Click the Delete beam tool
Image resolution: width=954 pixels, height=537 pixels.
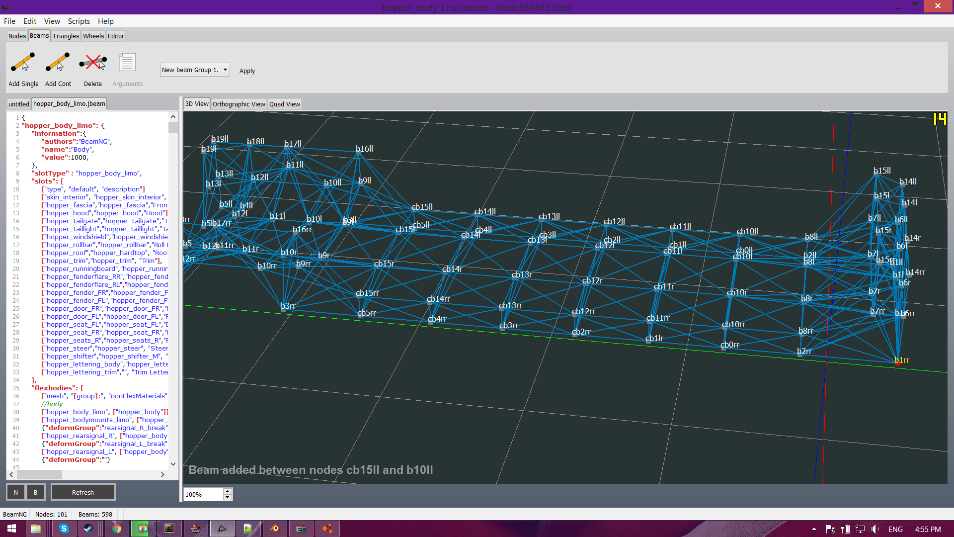(93, 70)
